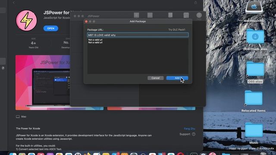Screen dimensions: 276x155
Task: Click the App Store share icon
Action: point(195,3)
